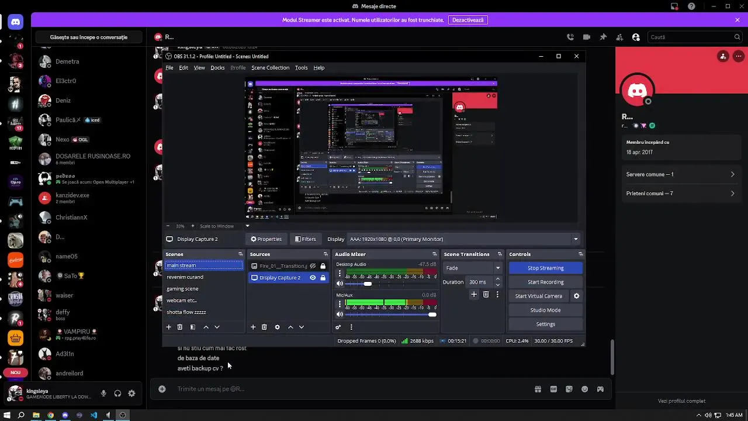Mute Discord microphone toggle
The height and width of the screenshot is (421, 748).
[103, 394]
